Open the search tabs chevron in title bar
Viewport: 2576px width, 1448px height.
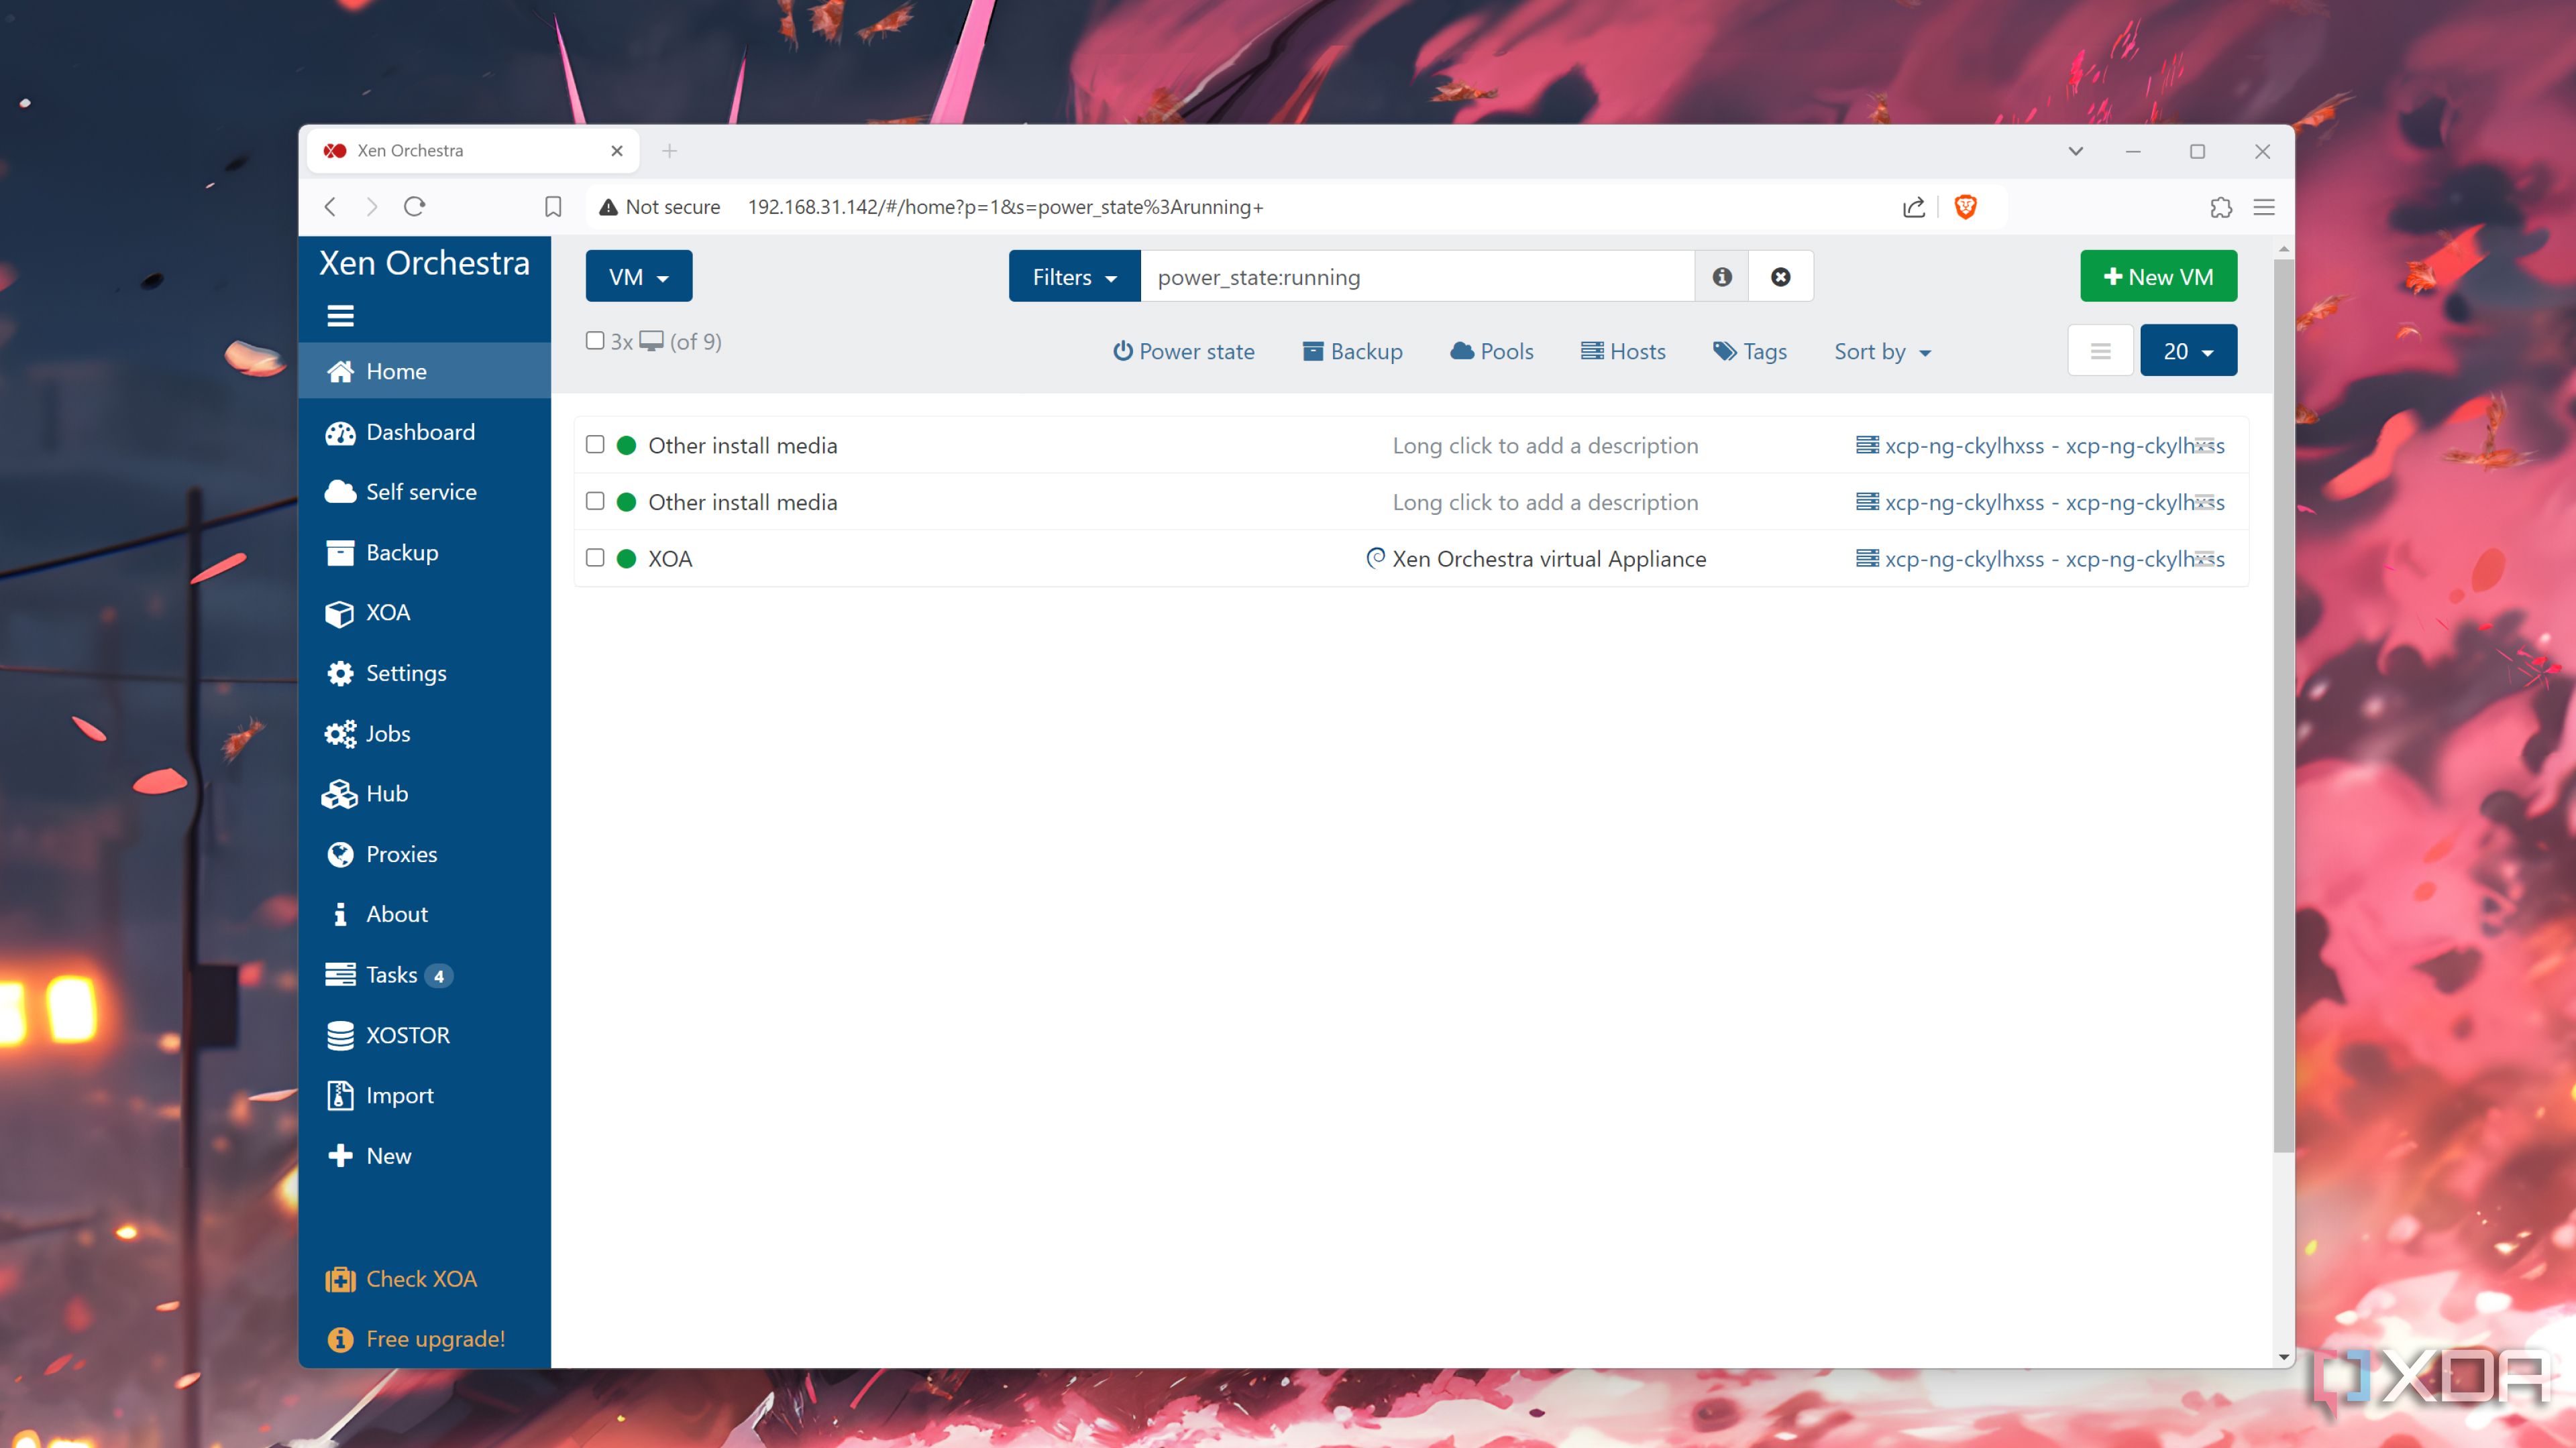pyautogui.click(x=2075, y=151)
